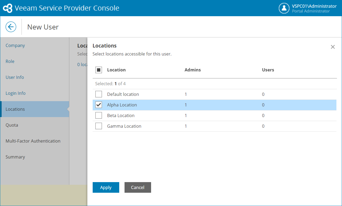Jump to the Summary step
342x206 pixels.
(x=15, y=157)
